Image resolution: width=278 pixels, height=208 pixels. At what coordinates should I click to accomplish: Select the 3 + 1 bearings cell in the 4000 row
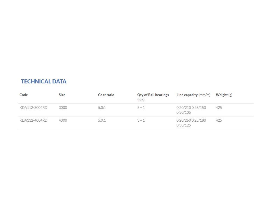141,120
